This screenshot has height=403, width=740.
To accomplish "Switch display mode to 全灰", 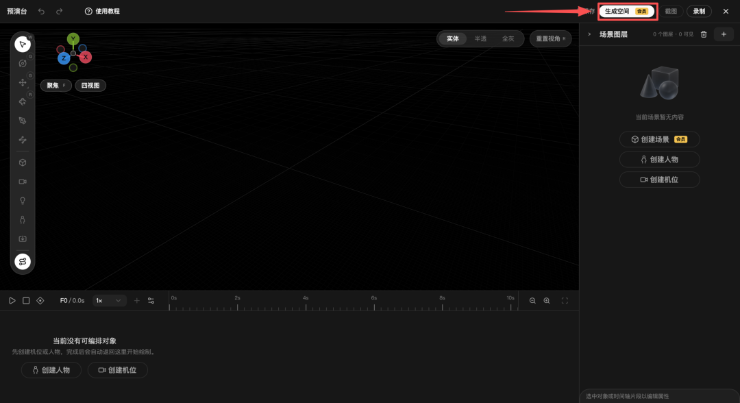I will pyautogui.click(x=508, y=38).
